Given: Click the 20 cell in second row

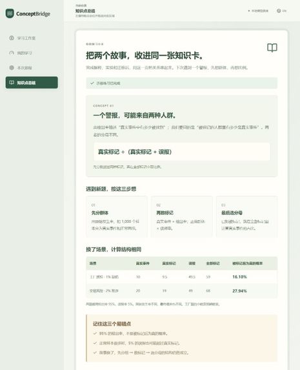Looking at the screenshot, I should (138, 291).
